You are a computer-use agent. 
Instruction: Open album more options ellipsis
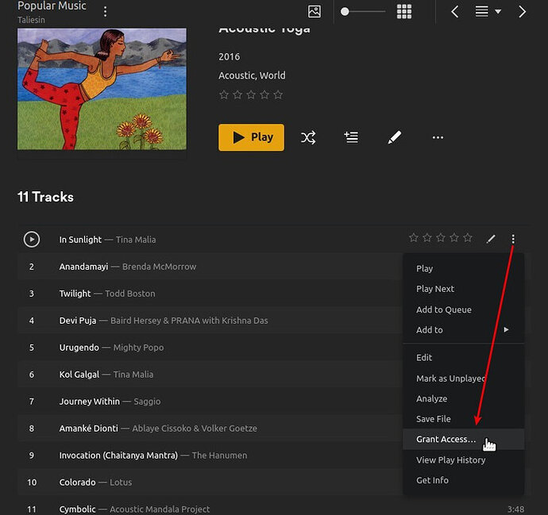click(438, 137)
